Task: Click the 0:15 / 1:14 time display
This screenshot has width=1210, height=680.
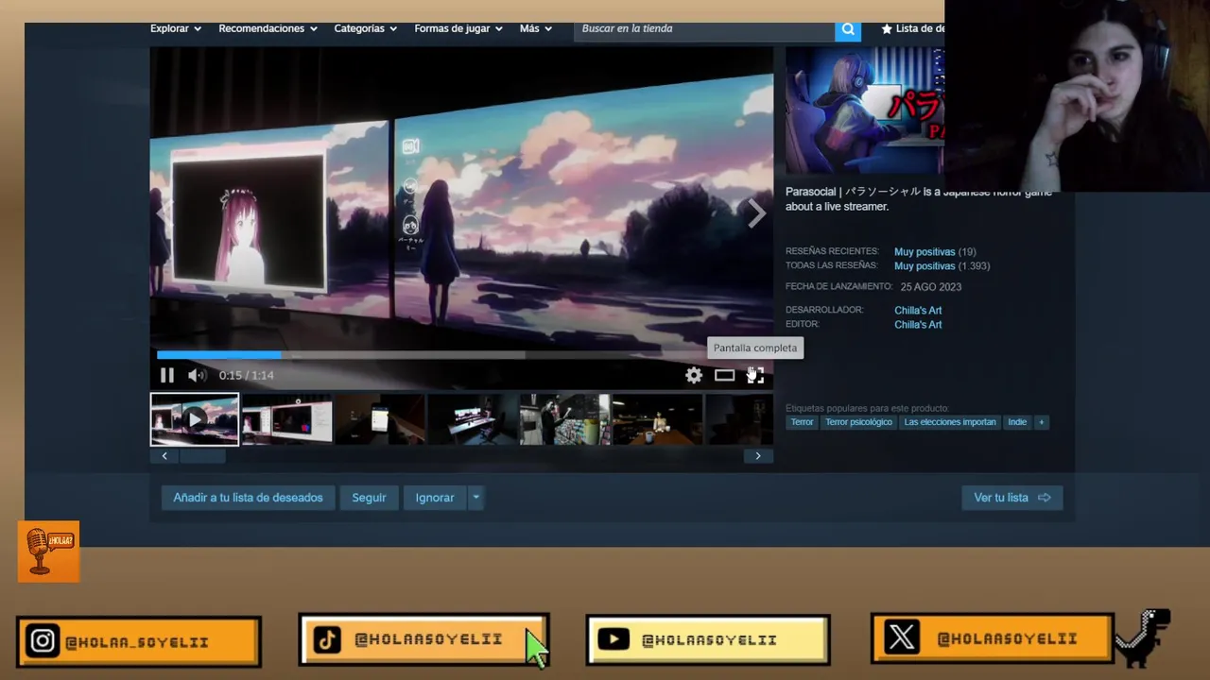Action: 247,376
